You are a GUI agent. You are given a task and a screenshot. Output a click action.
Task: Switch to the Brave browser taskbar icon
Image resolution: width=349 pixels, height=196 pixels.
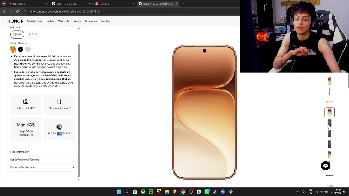[175, 192]
